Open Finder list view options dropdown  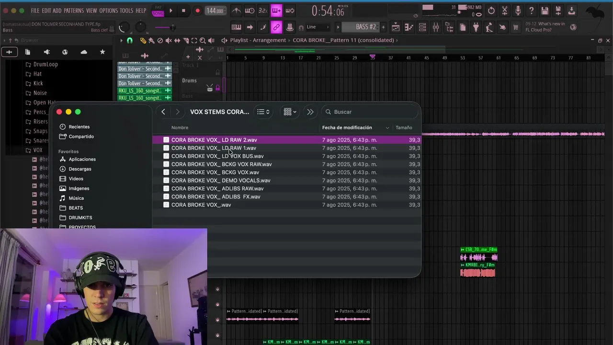click(x=263, y=112)
